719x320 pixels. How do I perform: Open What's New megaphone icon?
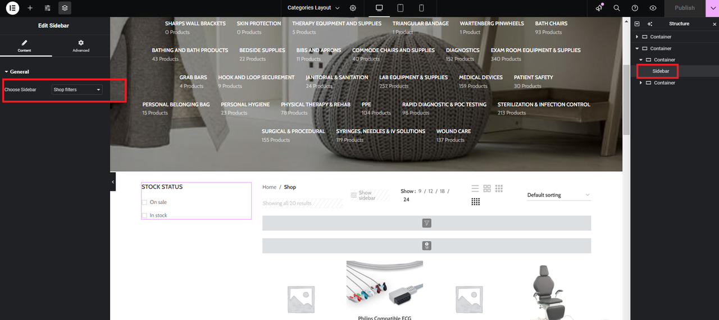(x=599, y=8)
